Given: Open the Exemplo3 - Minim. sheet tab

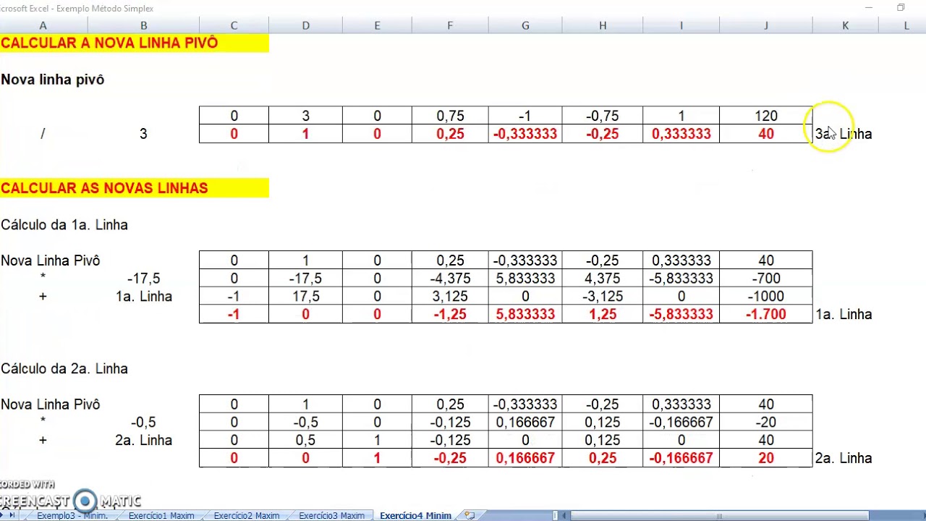Looking at the screenshot, I should (x=72, y=515).
